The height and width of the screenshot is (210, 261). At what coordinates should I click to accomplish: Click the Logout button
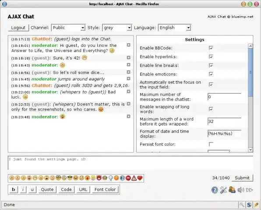(18, 28)
